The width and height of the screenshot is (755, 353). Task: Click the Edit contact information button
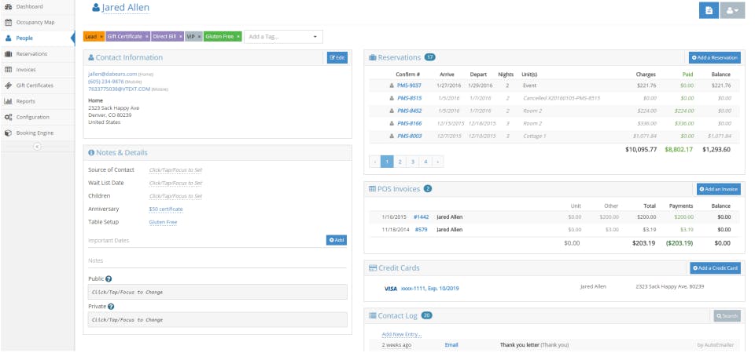(x=337, y=57)
